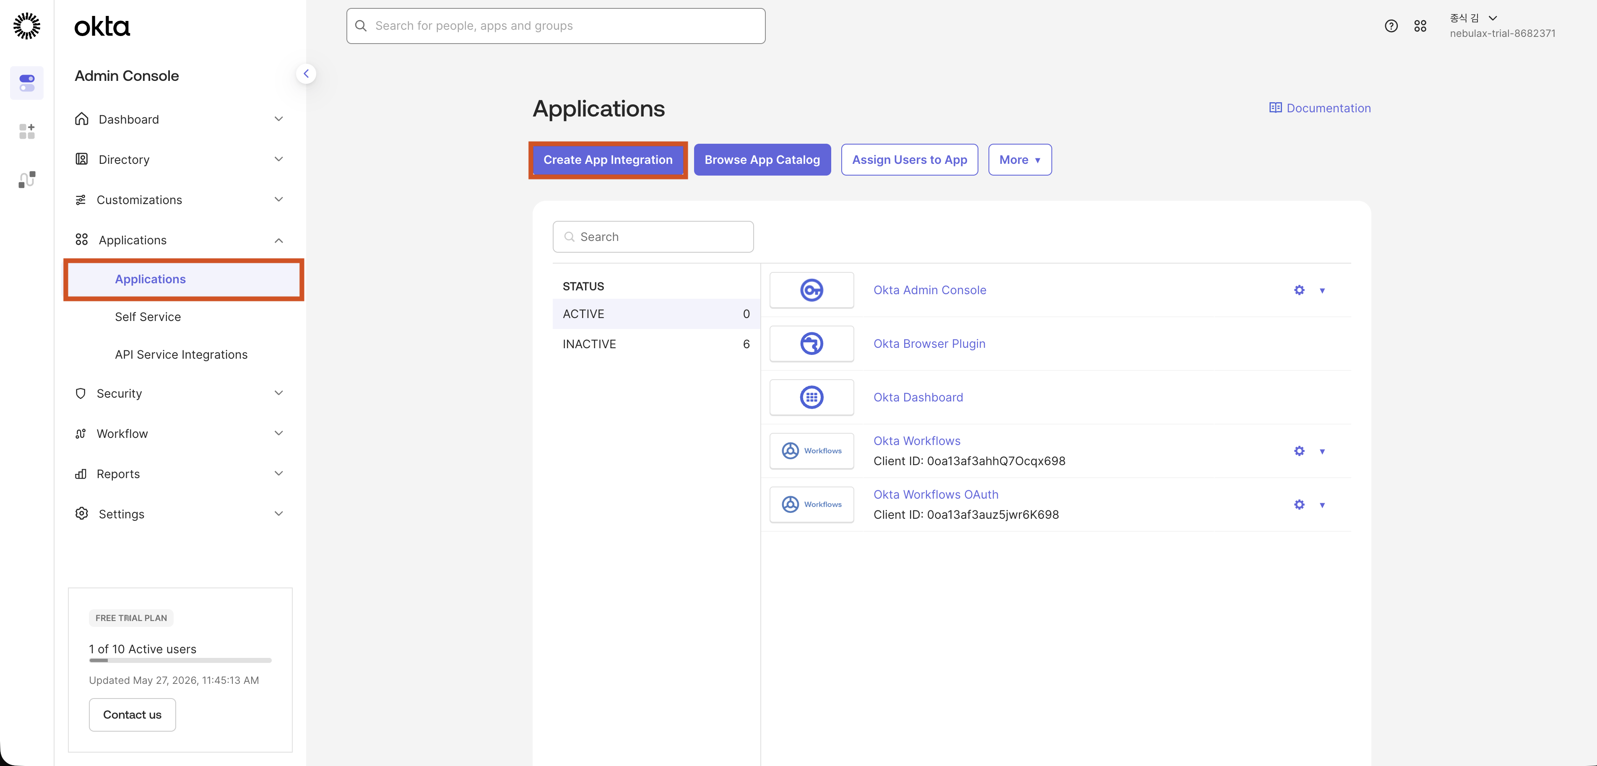This screenshot has width=1597, height=766.
Task: Collapse the Applications menu chevron
Action: click(279, 240)
